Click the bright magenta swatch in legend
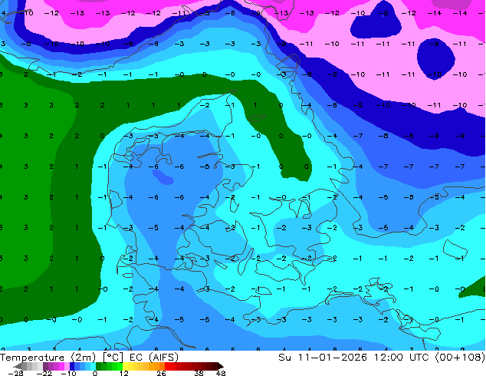 [x=61, y=366]
